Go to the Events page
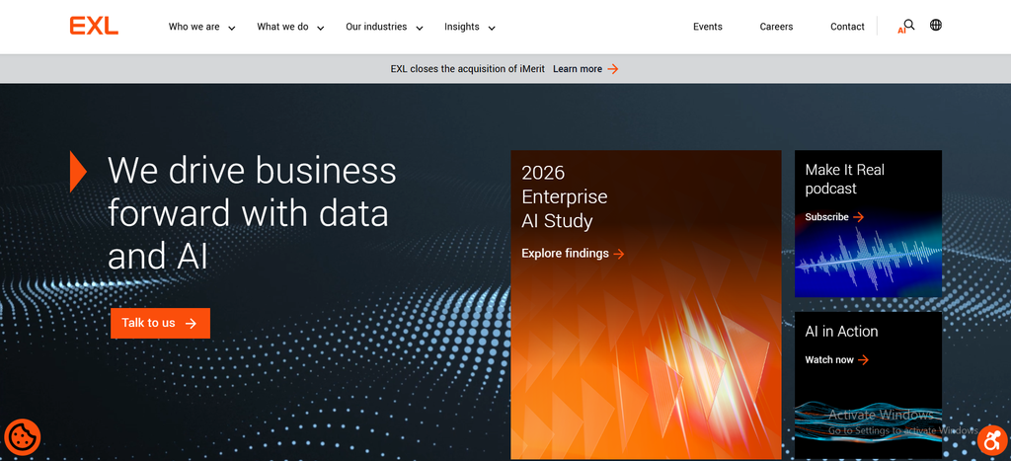The width and height of the screenshot is (1011, 461). pos(707,27)
